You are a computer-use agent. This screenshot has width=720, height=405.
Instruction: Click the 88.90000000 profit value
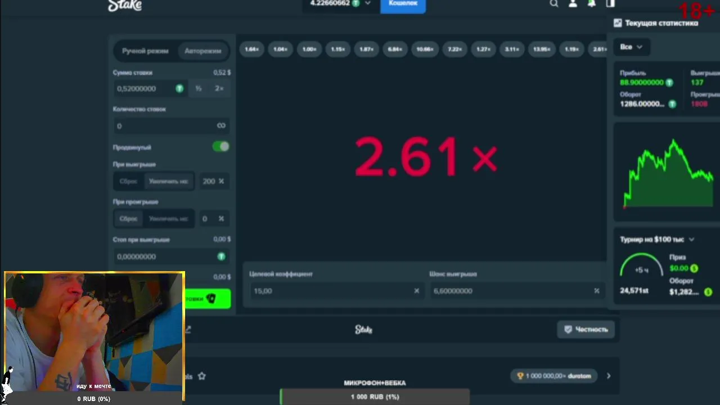coord(642,83)
